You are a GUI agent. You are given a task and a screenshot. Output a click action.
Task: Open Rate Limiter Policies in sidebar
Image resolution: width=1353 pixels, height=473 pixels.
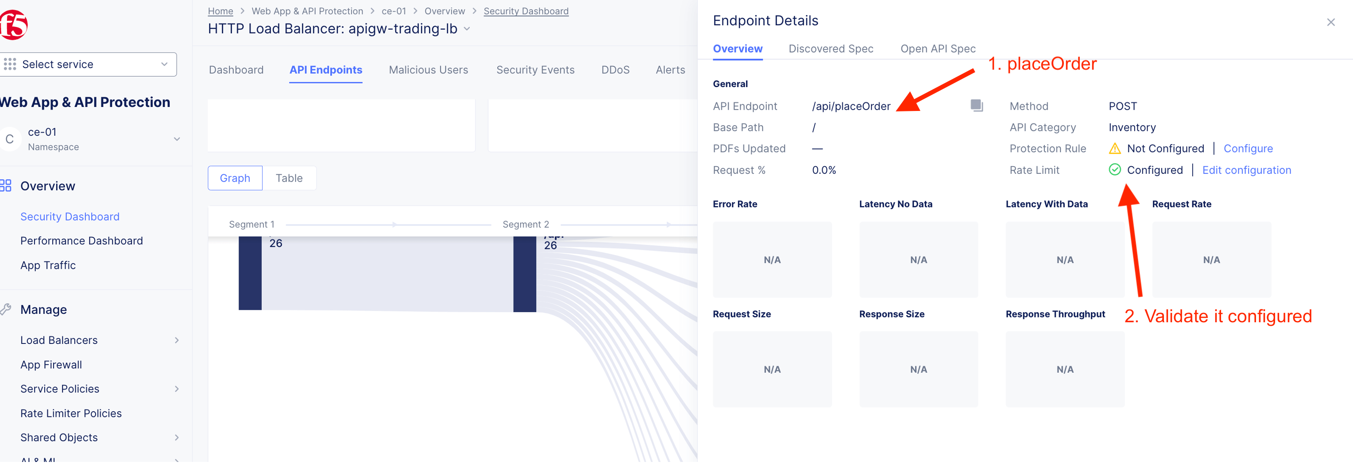(71, 413)
